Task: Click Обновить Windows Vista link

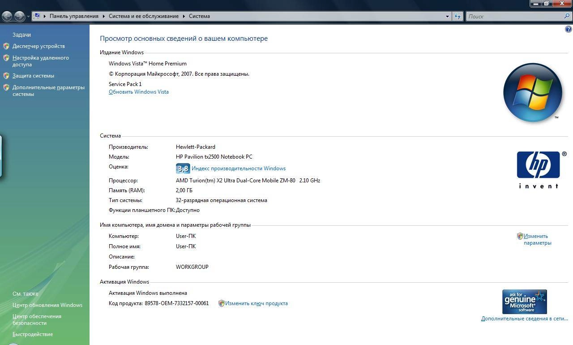Action: click(139, 92)
